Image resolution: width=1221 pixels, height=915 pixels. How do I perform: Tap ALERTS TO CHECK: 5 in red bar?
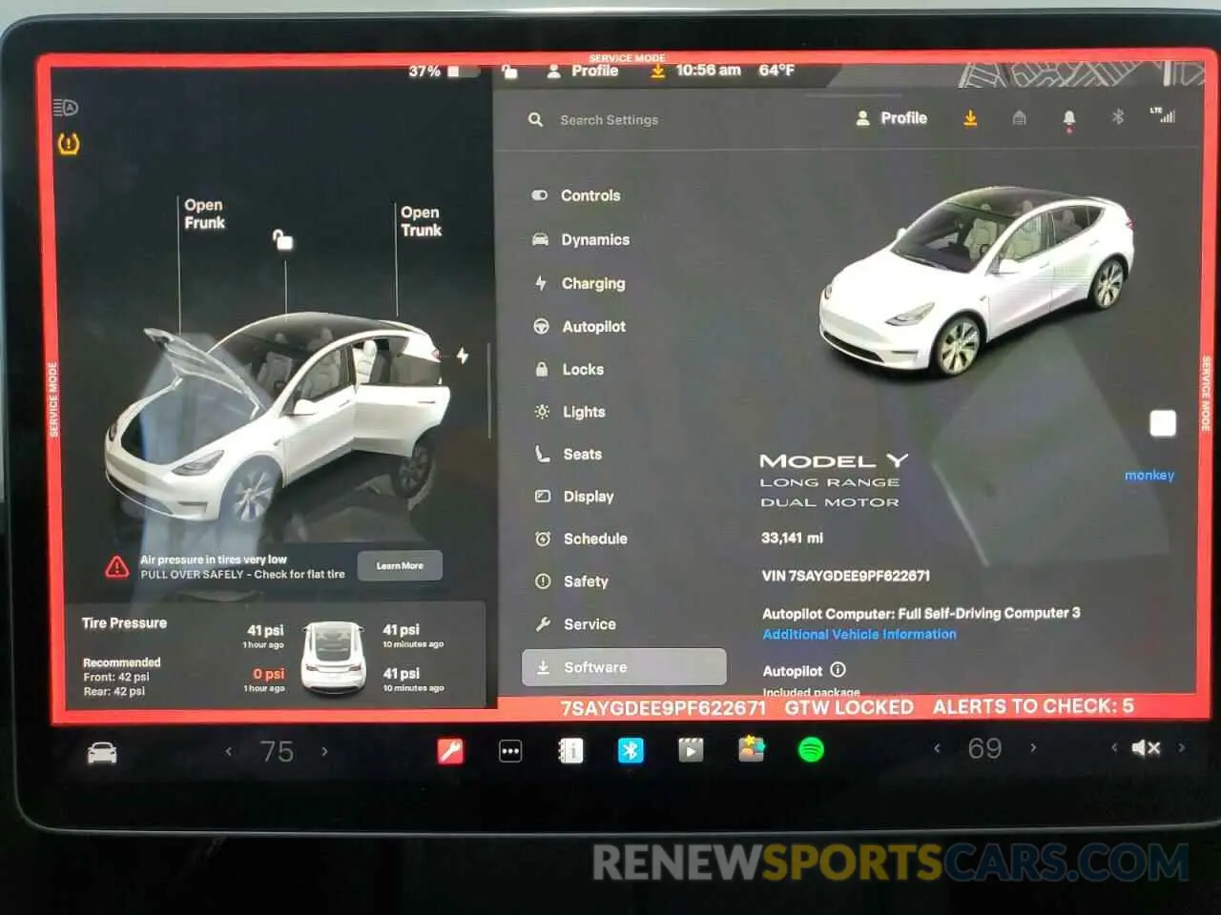[1033, 707]
